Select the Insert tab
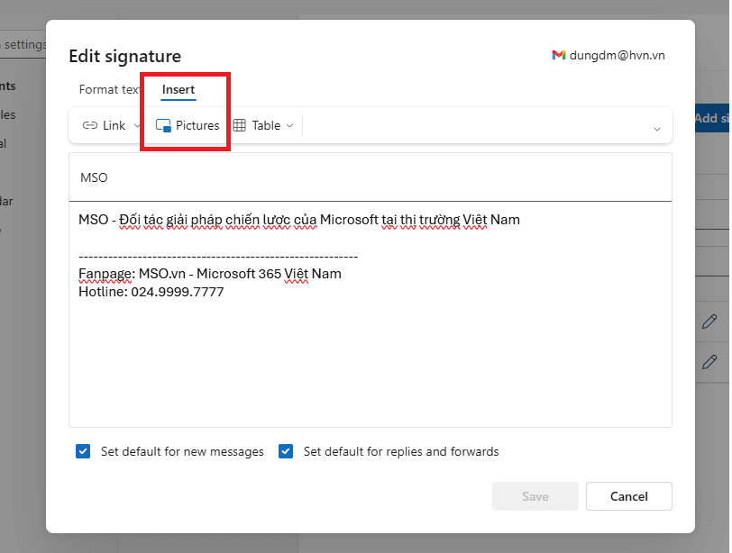This screenshot has width=732, height=553. (178, 89)
